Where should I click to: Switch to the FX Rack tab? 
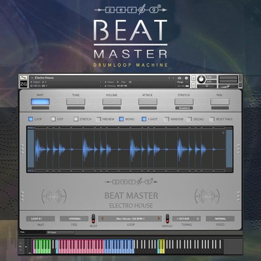click(x=51, y=233)
